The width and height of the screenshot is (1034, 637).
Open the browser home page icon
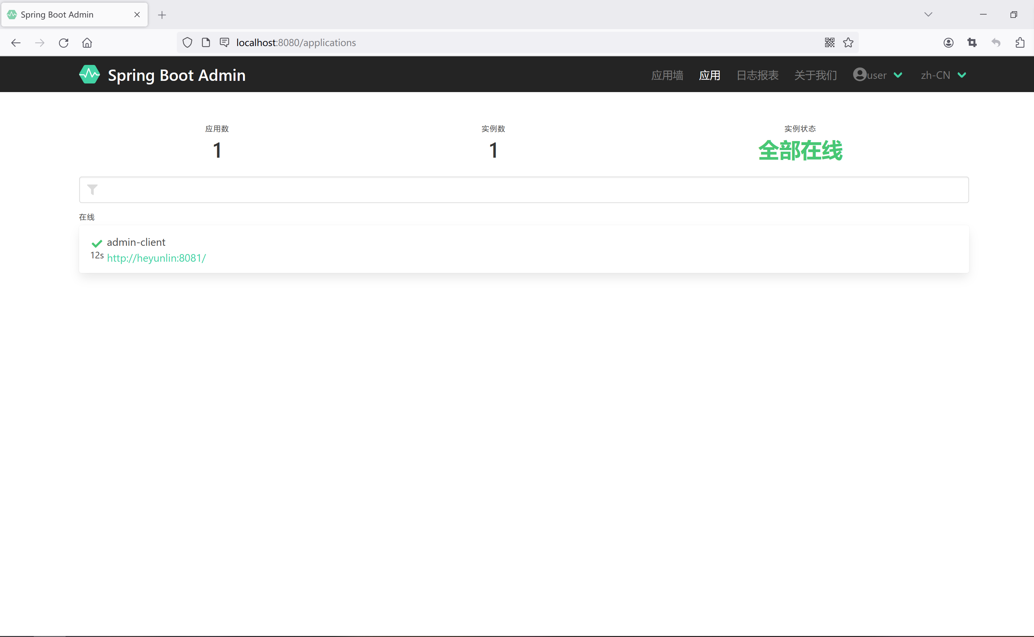point(87,42)
